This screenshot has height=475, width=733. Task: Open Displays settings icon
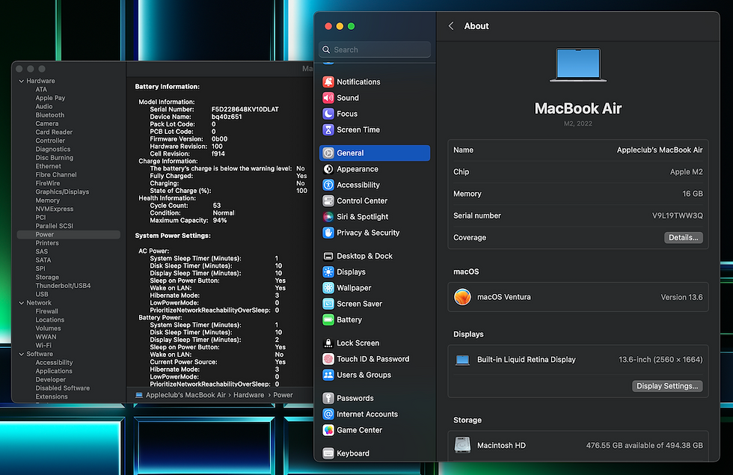coord(328,272)
